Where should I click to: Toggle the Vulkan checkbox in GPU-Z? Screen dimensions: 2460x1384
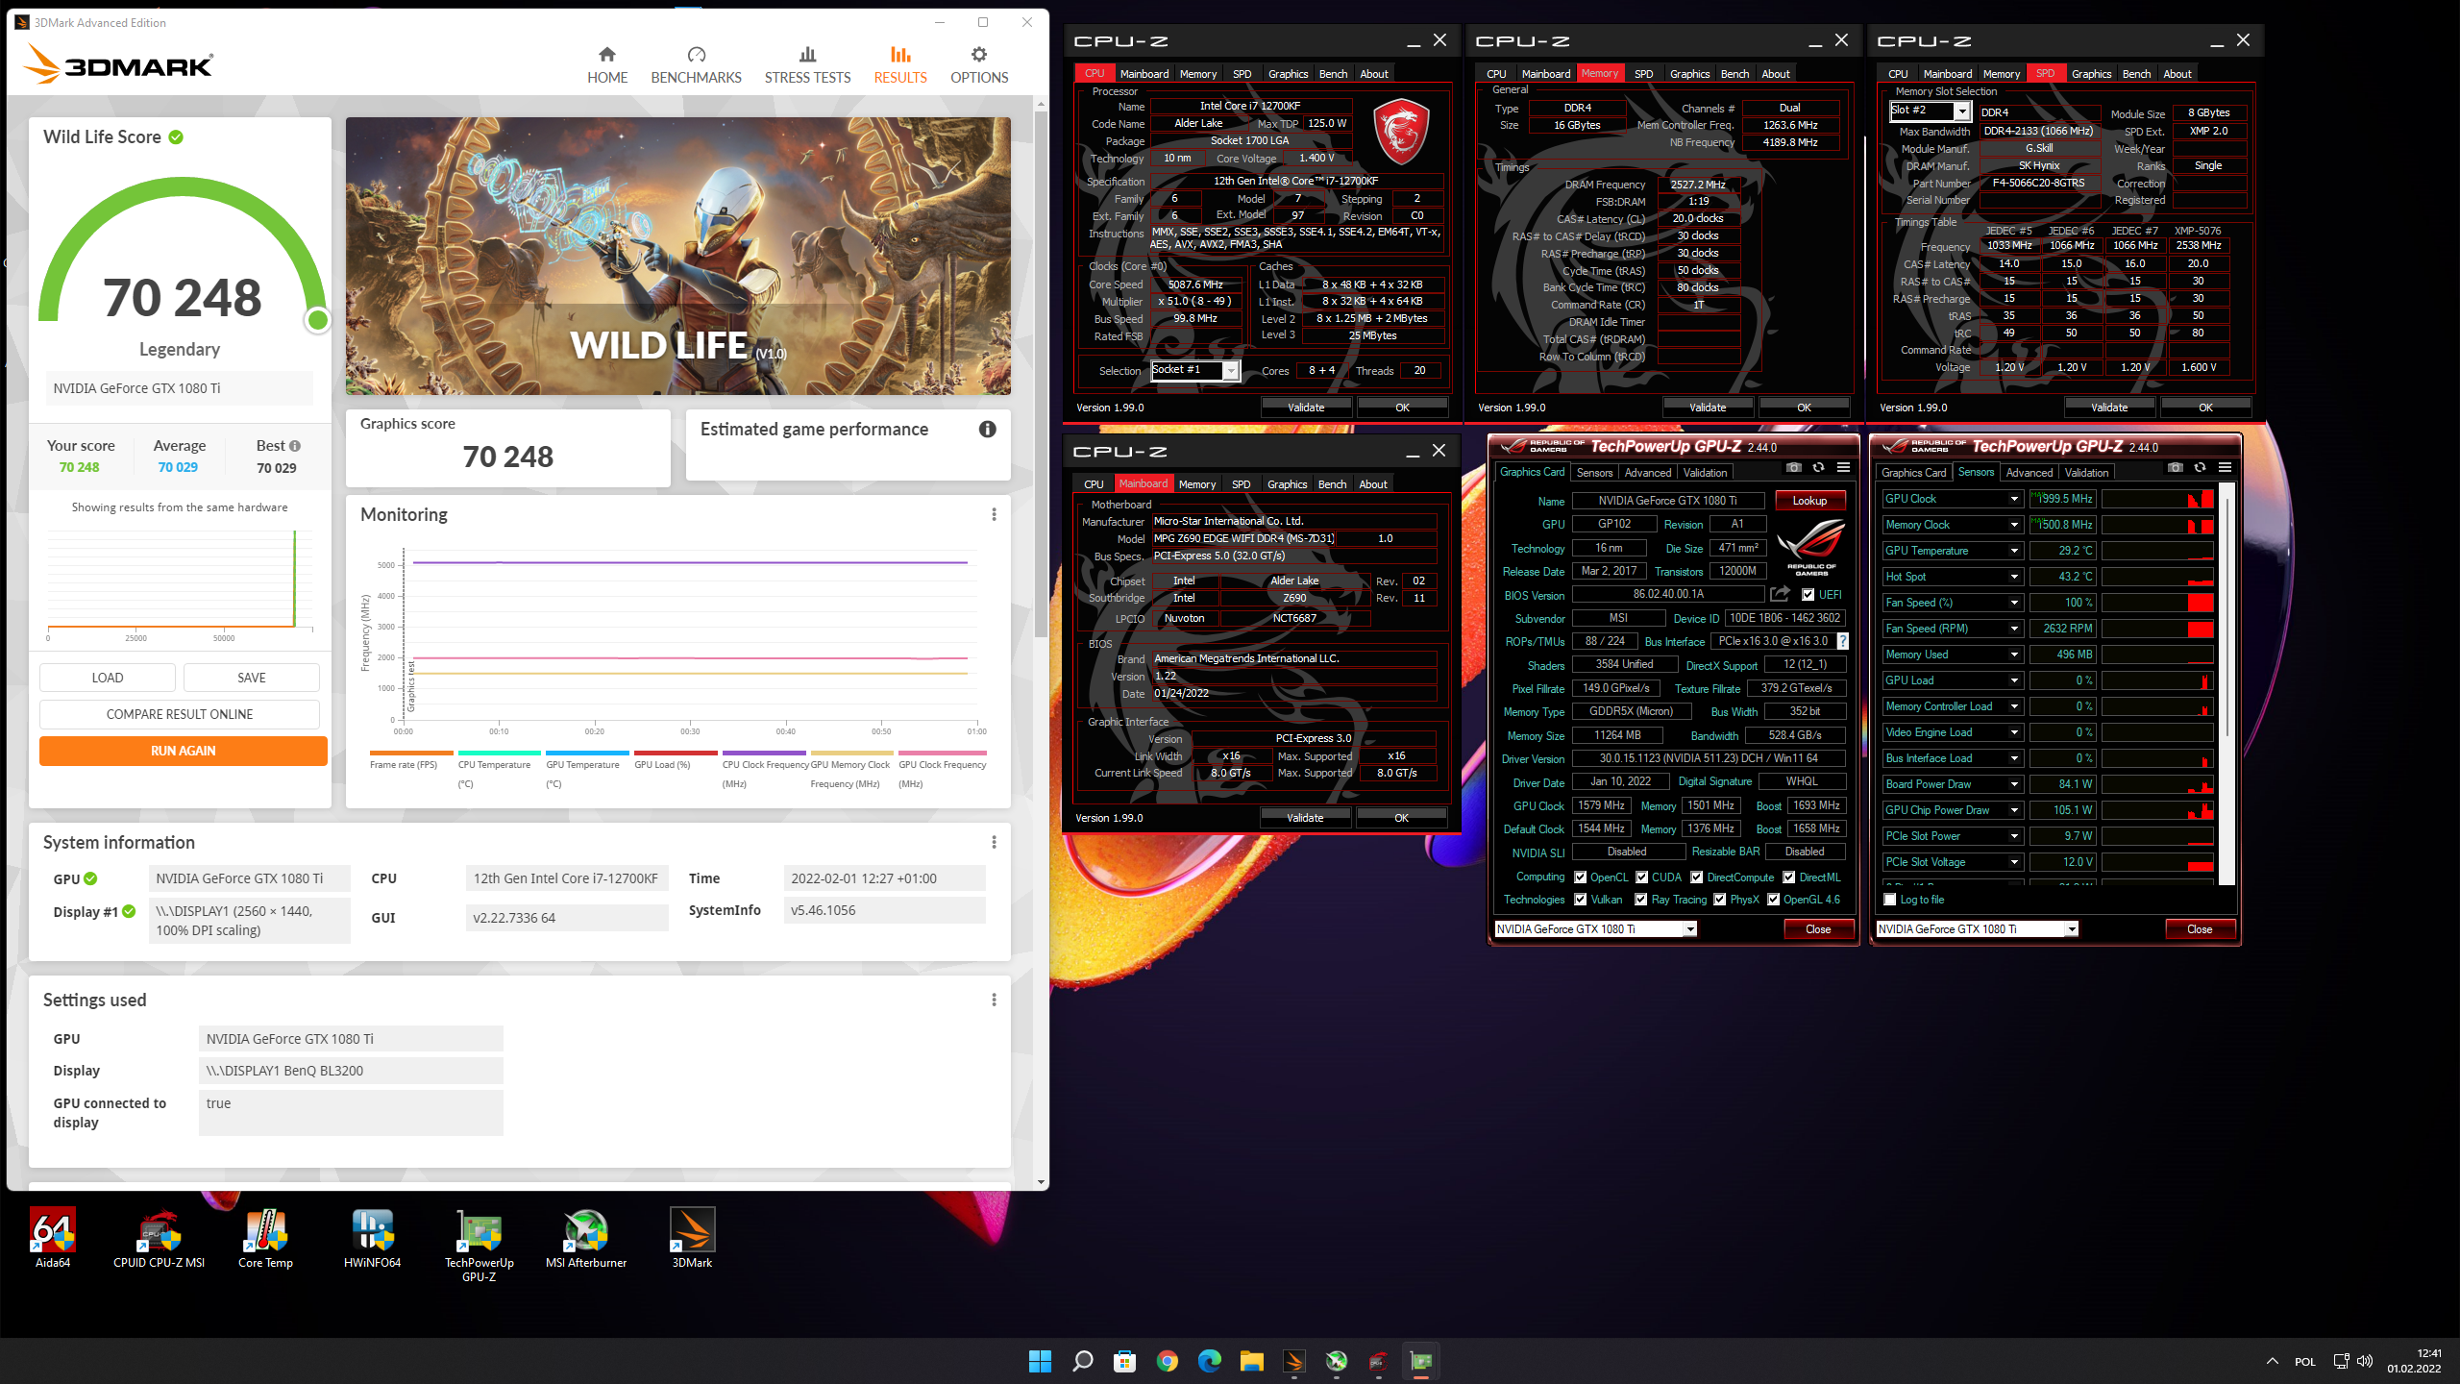point(1580,900)
